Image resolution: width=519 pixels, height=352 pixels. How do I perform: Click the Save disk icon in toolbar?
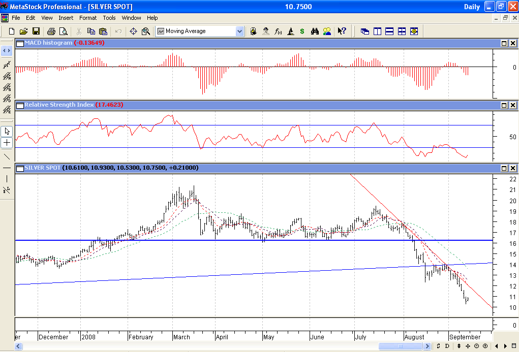36,31
